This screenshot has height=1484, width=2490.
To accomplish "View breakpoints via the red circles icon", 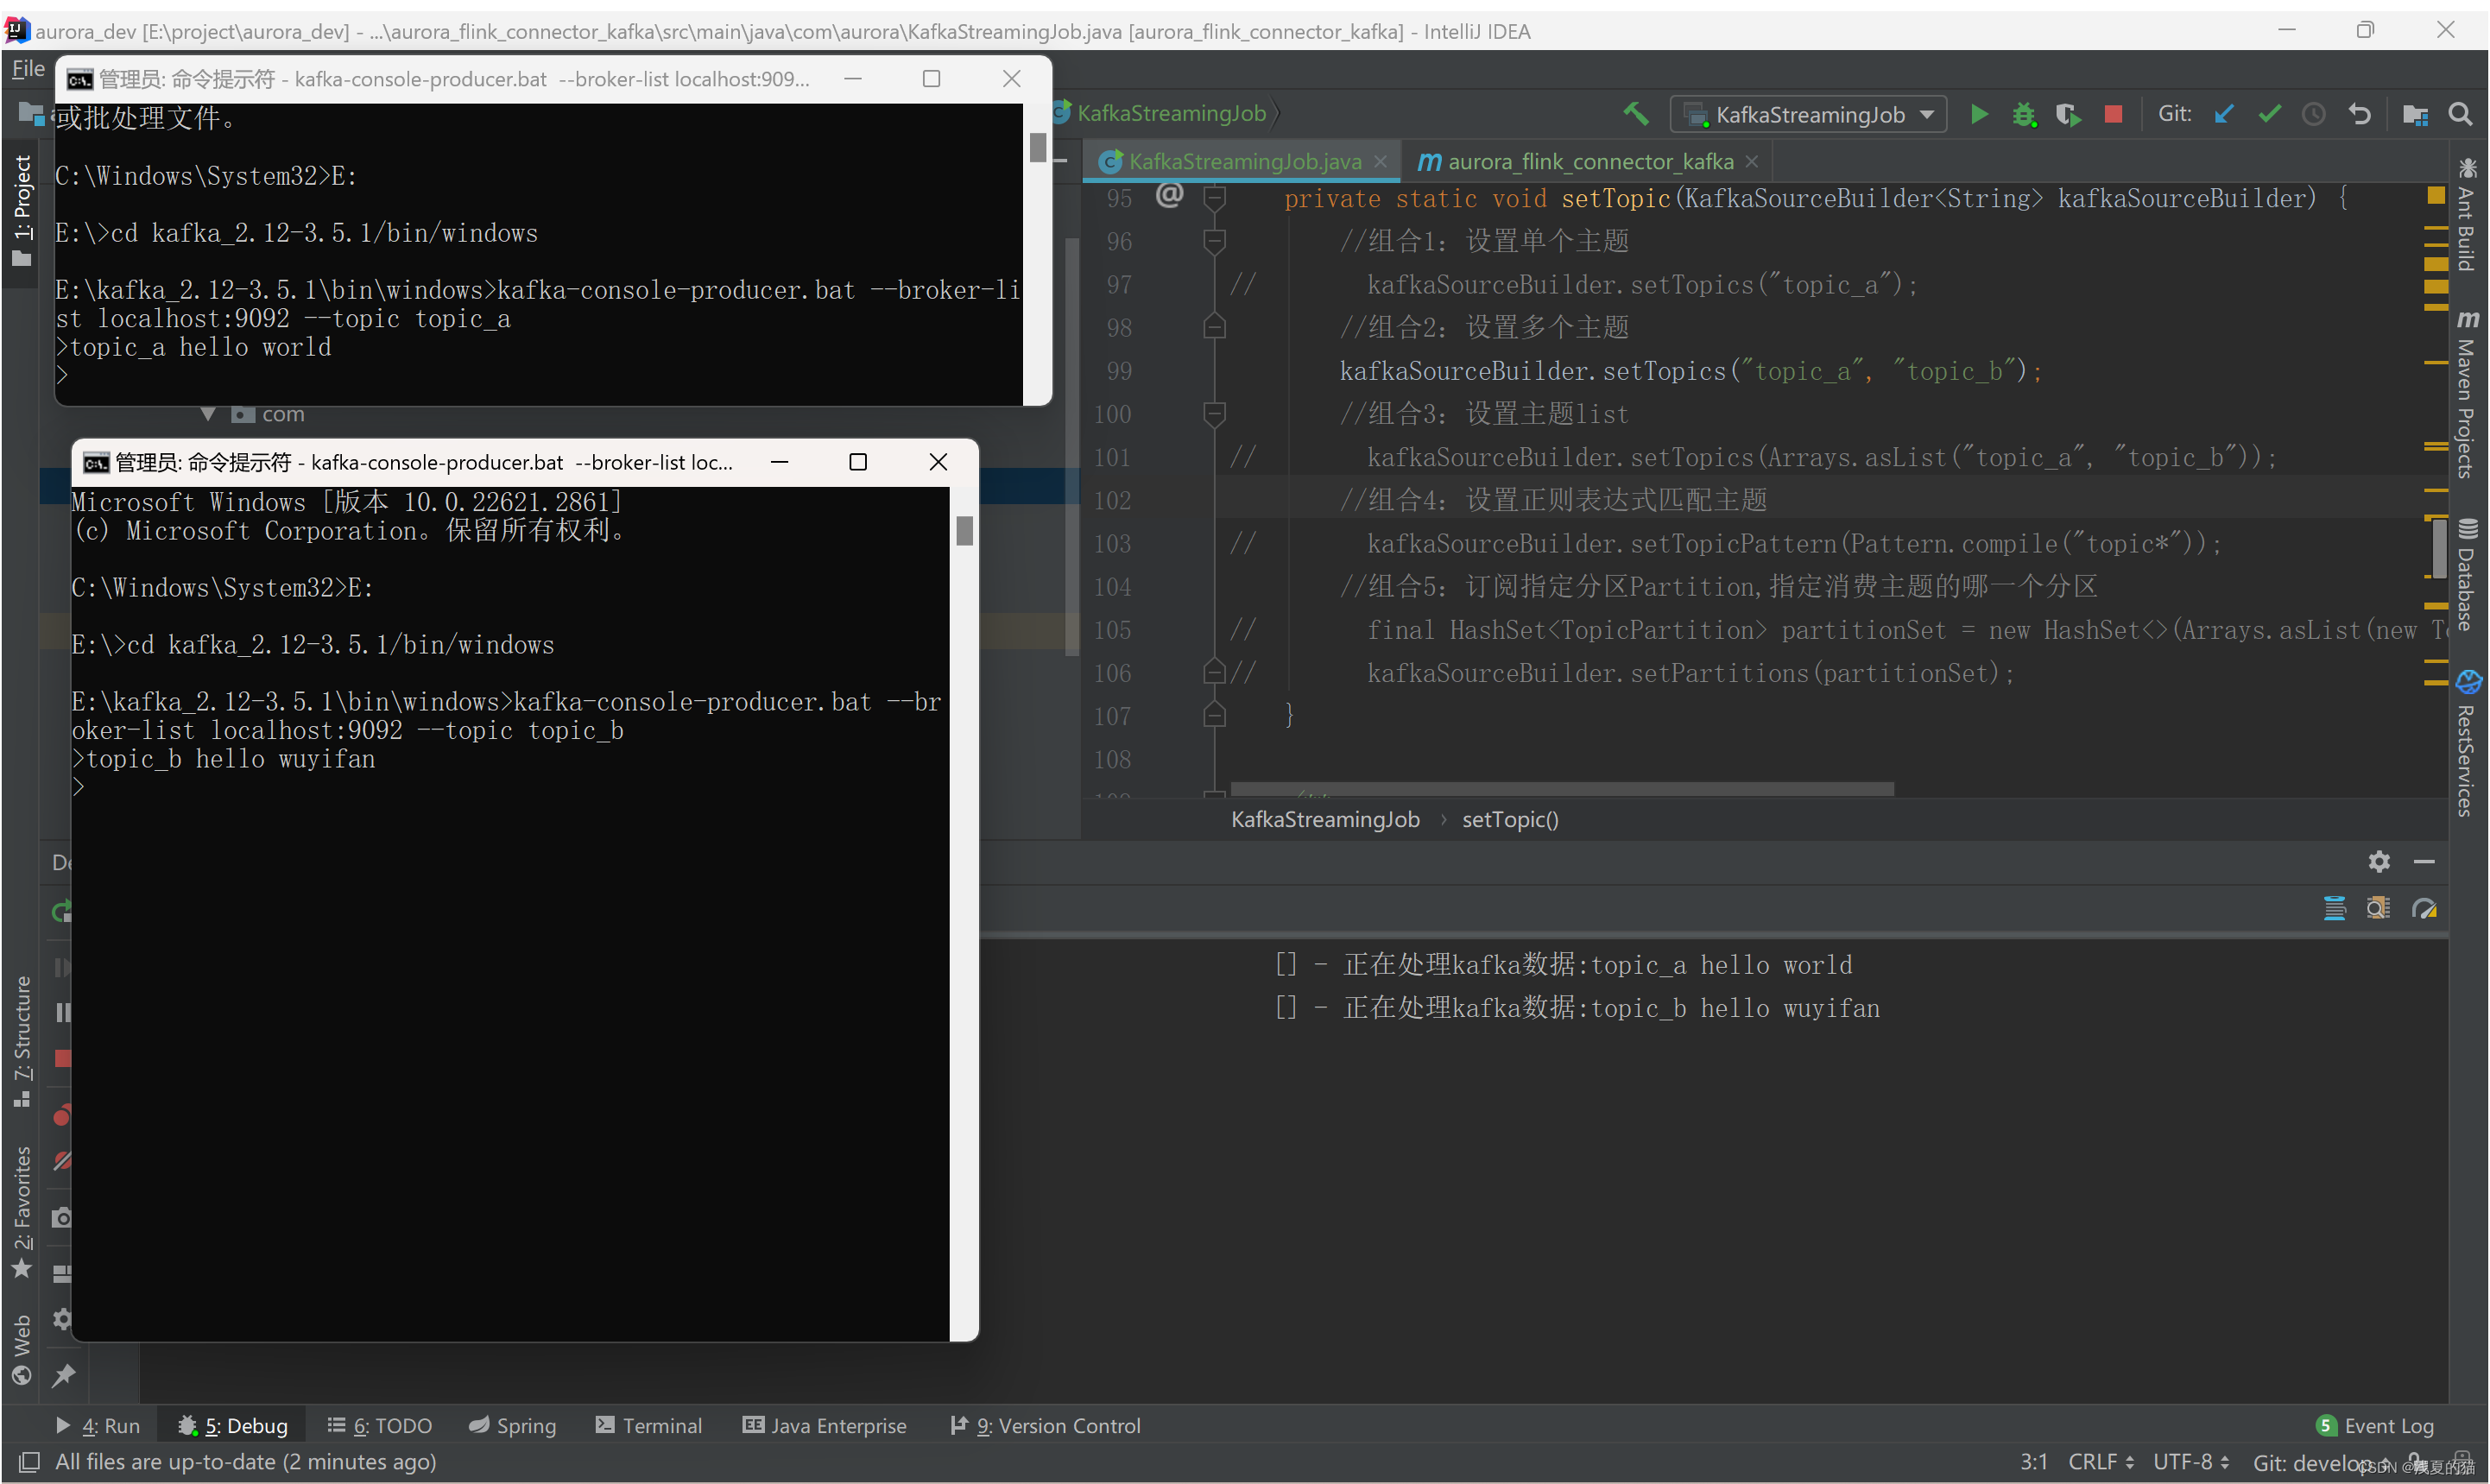I will (62, 1114).
